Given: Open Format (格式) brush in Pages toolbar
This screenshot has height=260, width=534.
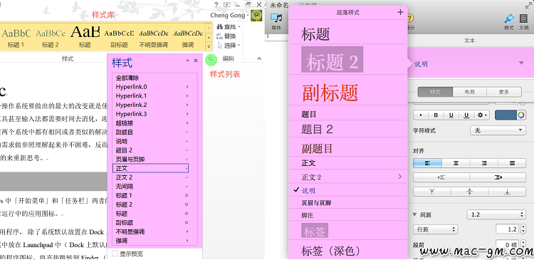Looking at the screenshot, I should click(509, 19).
